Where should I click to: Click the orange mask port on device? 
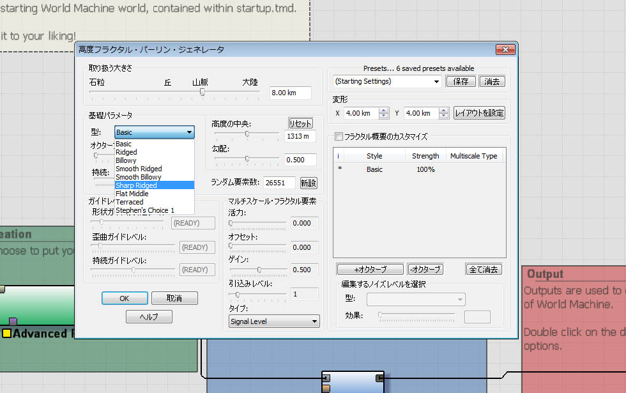point(326,389)
